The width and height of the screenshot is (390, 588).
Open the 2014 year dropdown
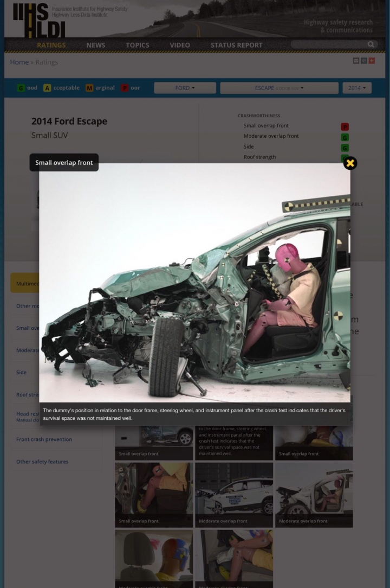click(356, 88)
